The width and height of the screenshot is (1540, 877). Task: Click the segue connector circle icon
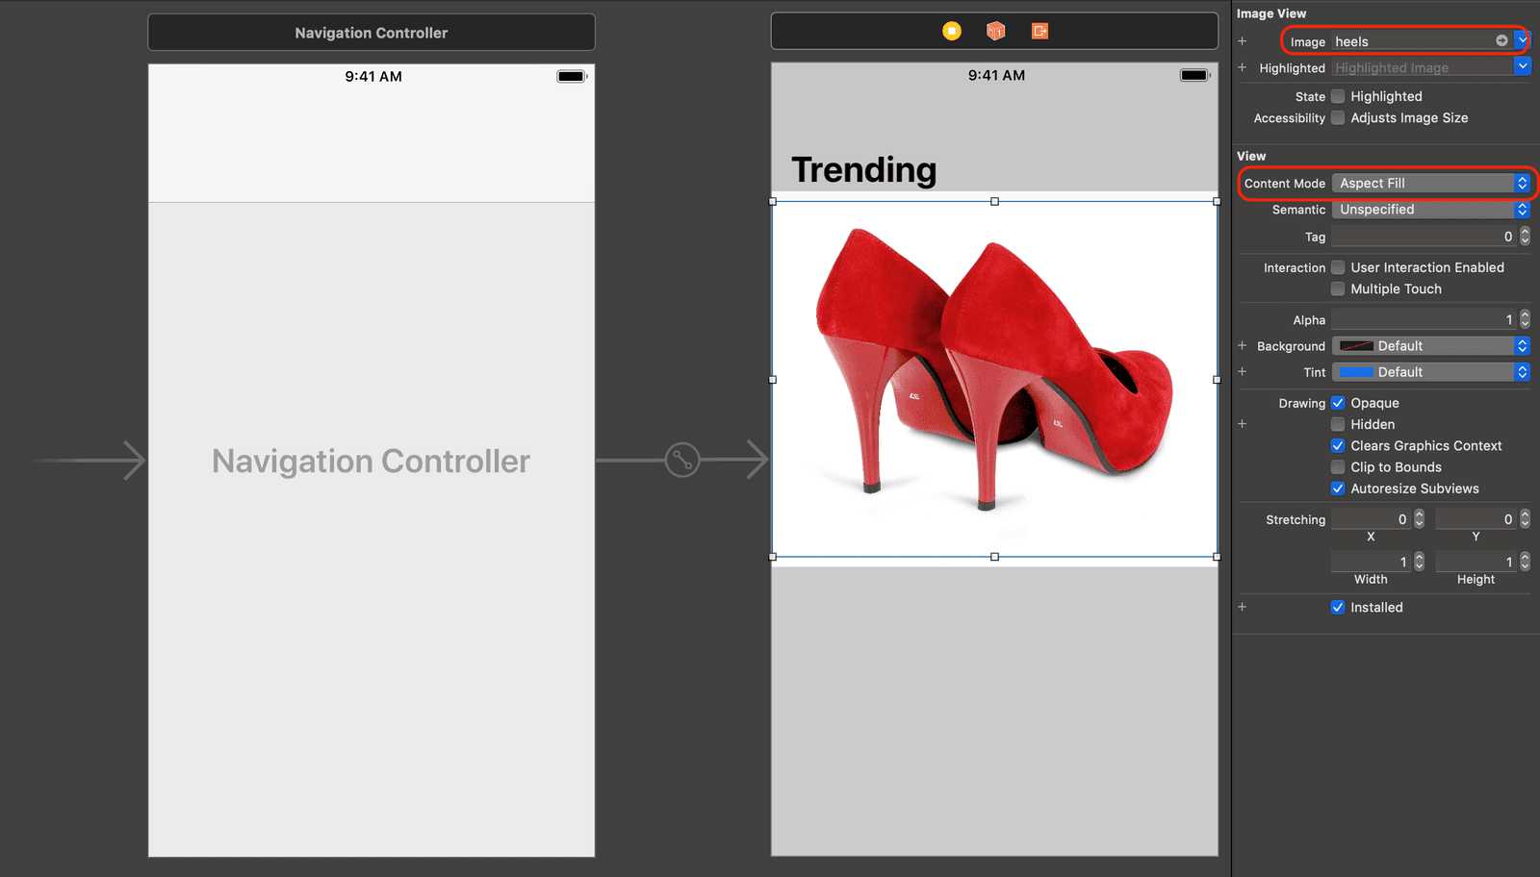681,460
